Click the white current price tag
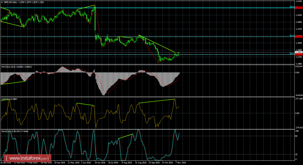 298,52
